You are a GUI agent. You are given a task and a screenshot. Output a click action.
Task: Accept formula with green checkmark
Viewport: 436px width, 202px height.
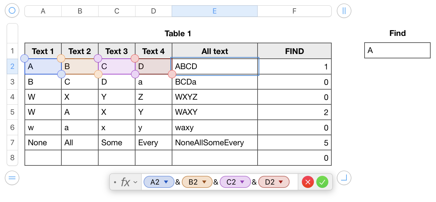322,182
